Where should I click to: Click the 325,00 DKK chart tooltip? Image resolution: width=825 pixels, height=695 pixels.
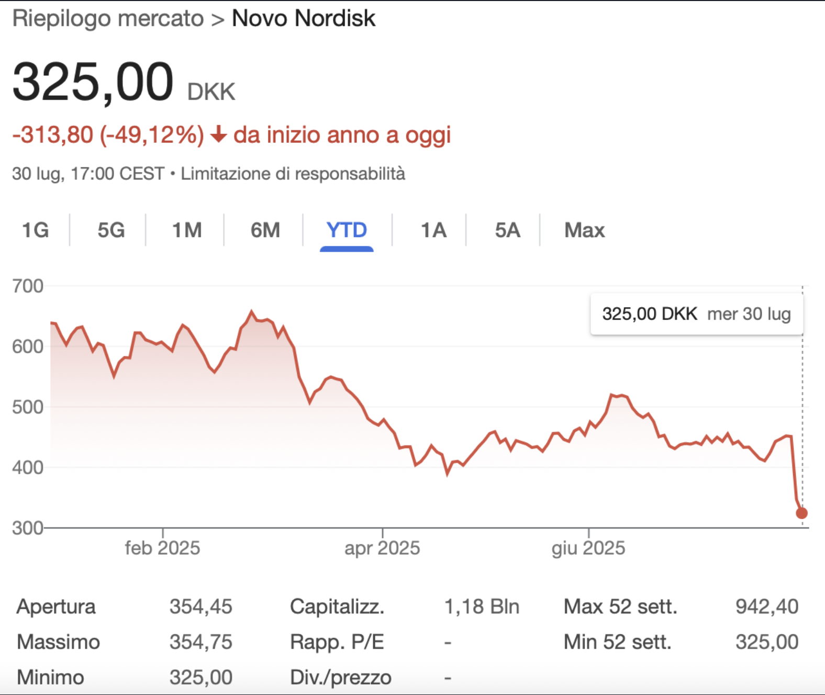coord(696,314)
